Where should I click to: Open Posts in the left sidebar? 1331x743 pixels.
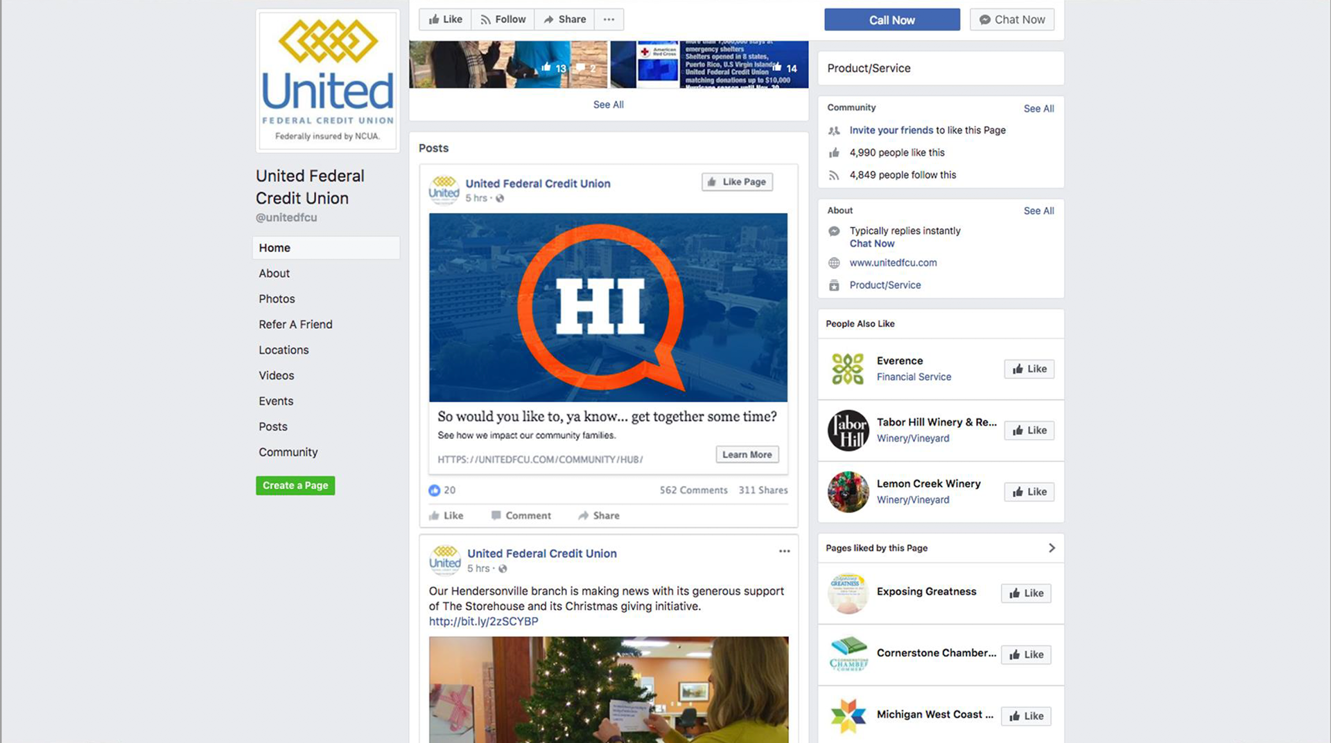pos(272,427)
